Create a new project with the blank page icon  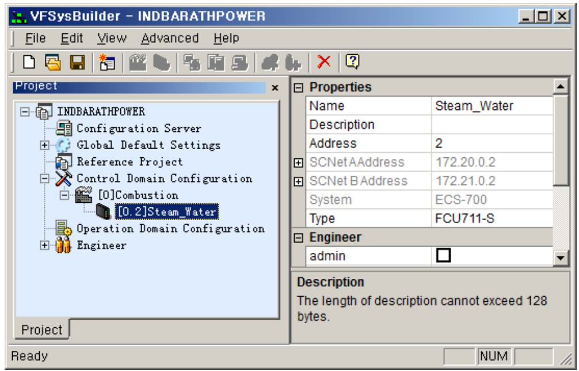(x=29, y=62)
